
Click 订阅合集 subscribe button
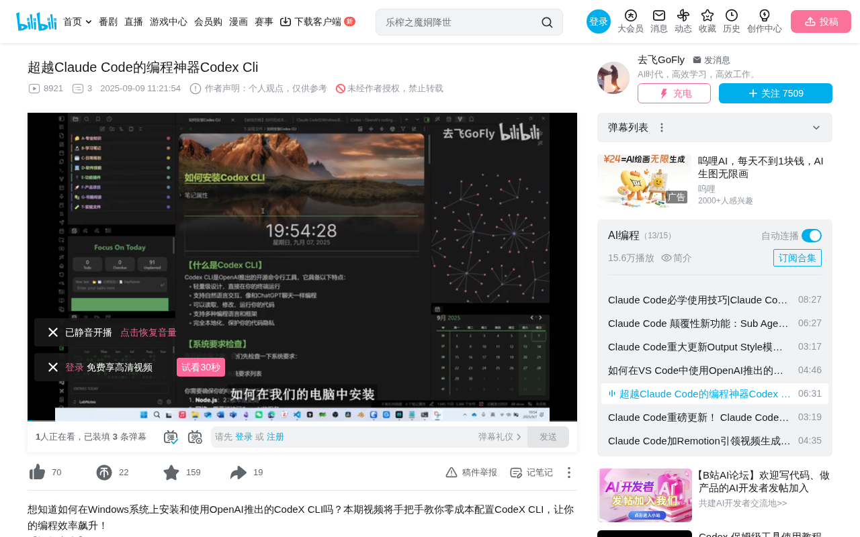coord(798,258)
